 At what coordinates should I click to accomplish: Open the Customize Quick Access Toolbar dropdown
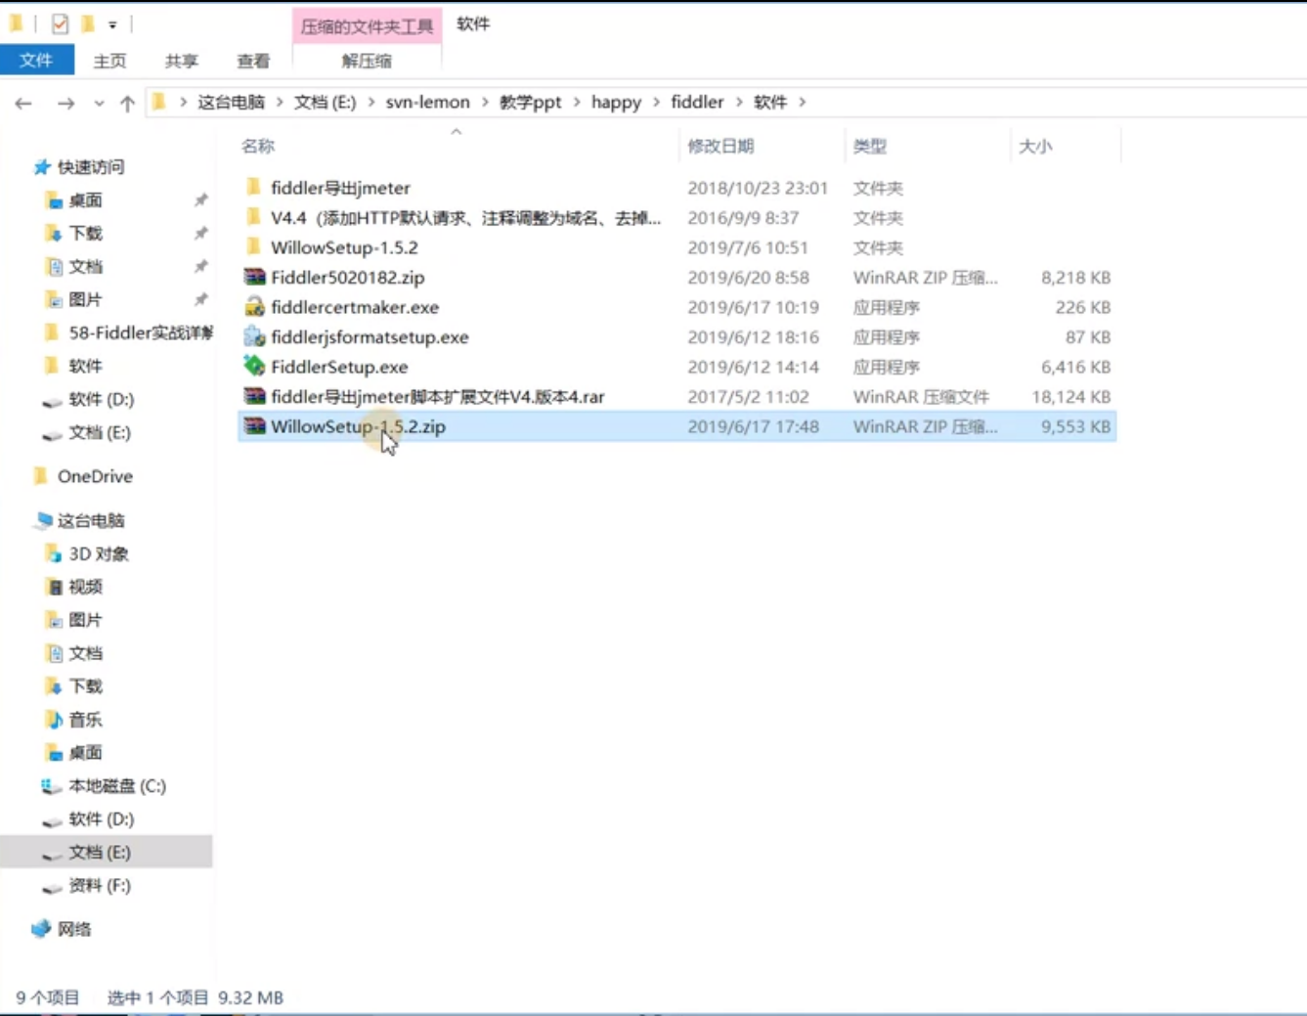coord(112,24)
